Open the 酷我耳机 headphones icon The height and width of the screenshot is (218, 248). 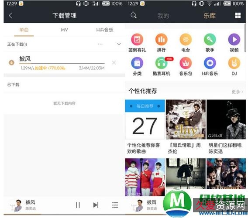[x=161, y=63]
